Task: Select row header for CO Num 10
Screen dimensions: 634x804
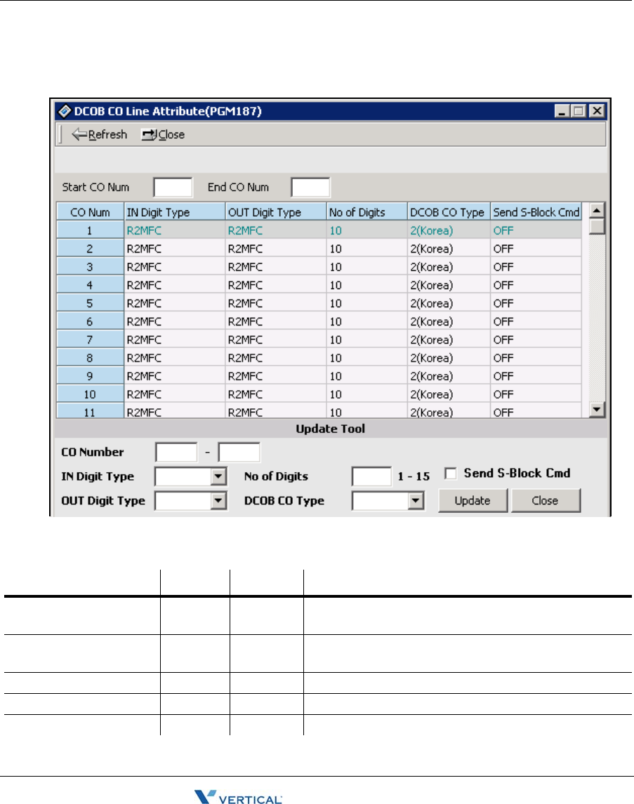Action: (x=91, y=394)
